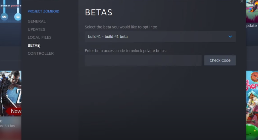Go to the Local Files section
This screenshot has height=140, width=258.
coord(40,37)
